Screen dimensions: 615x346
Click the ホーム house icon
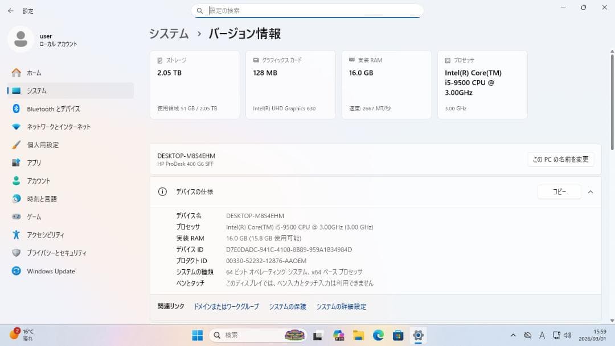(16, 73)
